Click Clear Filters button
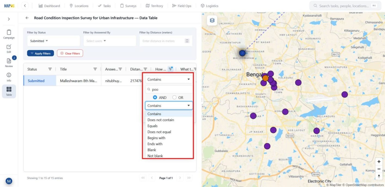The image size is (385, 187). tap(70, 53)
